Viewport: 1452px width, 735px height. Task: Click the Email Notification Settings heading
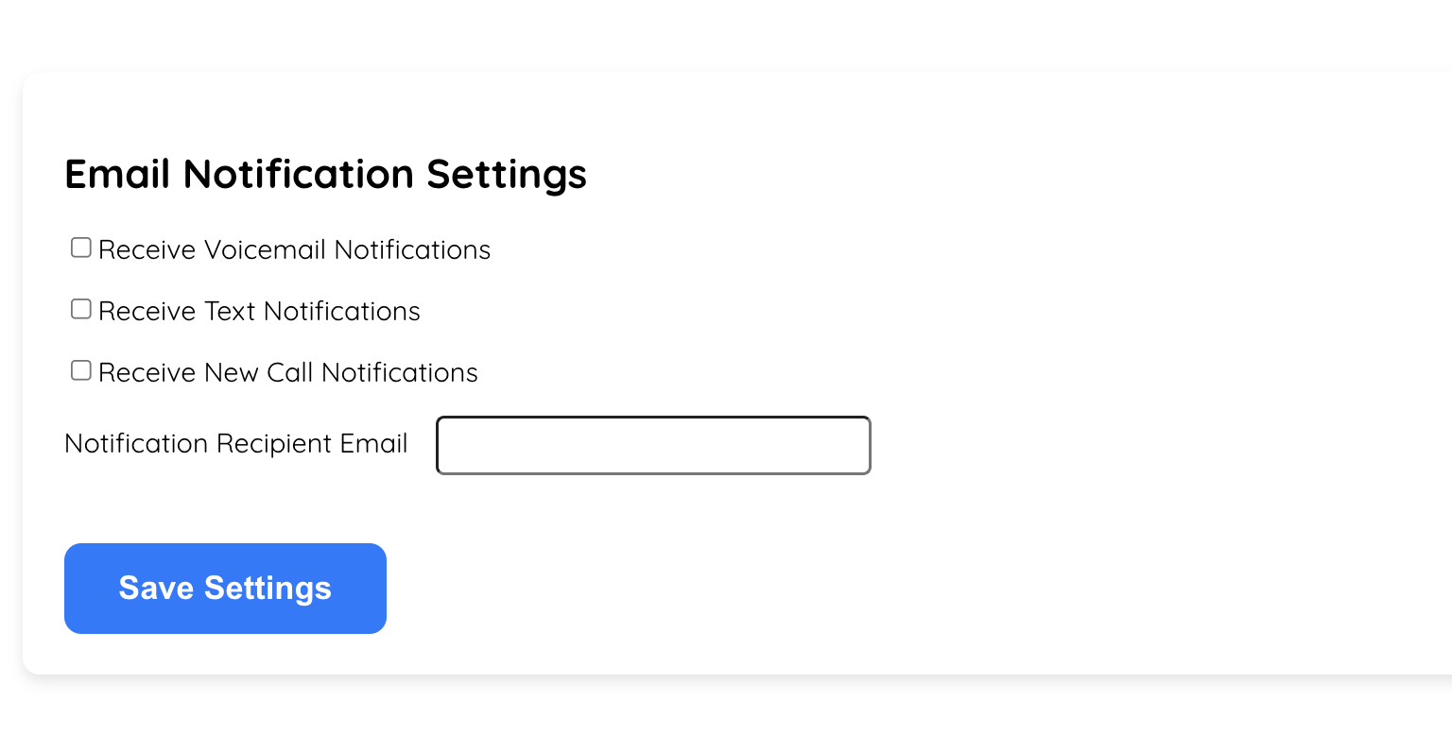click(325, 174)
